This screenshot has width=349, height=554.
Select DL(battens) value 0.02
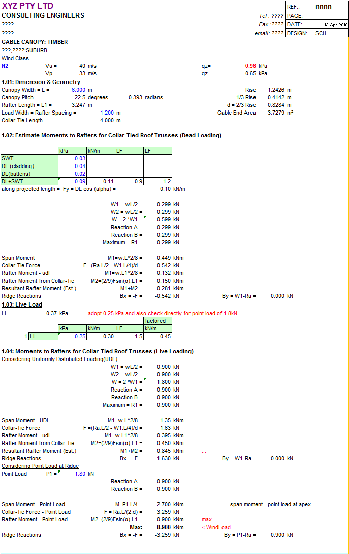(72, 174)
